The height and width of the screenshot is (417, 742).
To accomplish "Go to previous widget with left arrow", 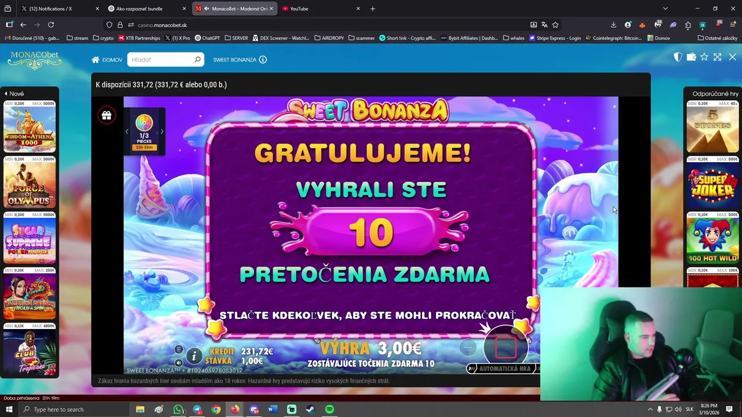I will 127,131.
